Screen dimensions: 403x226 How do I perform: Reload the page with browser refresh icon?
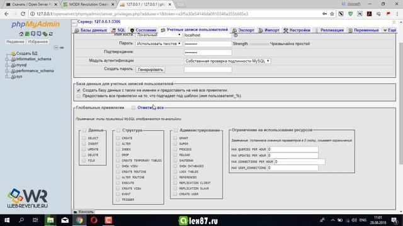click(x=23, y=14)
